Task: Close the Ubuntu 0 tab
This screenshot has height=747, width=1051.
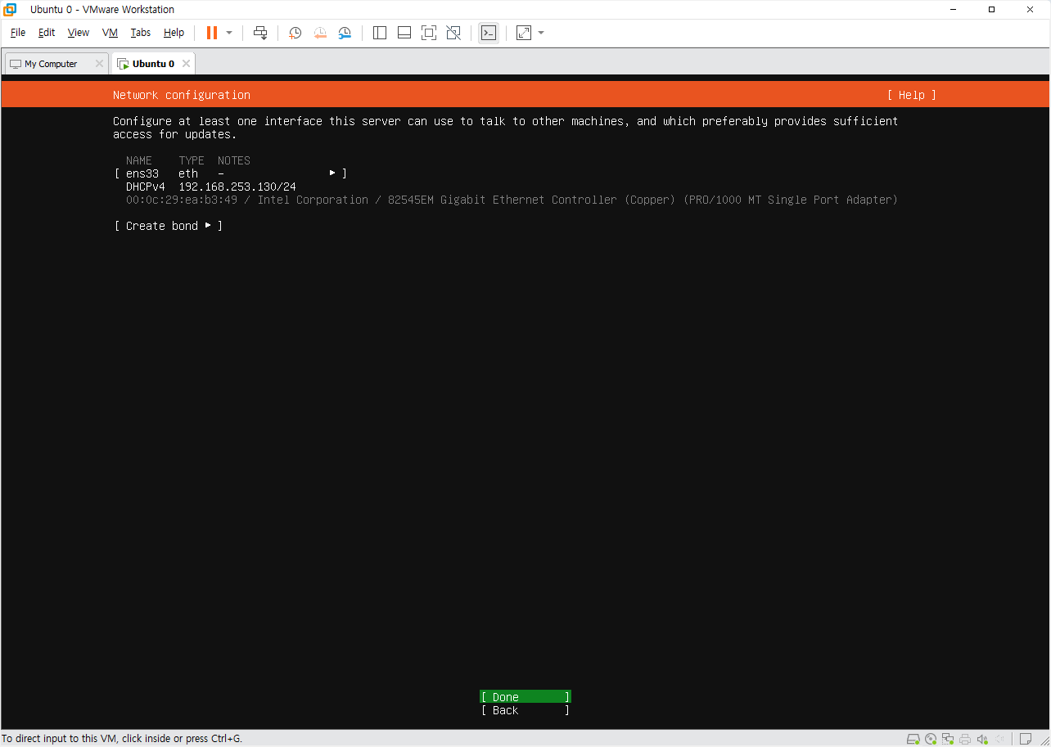Action: click(x=186, y=64)
